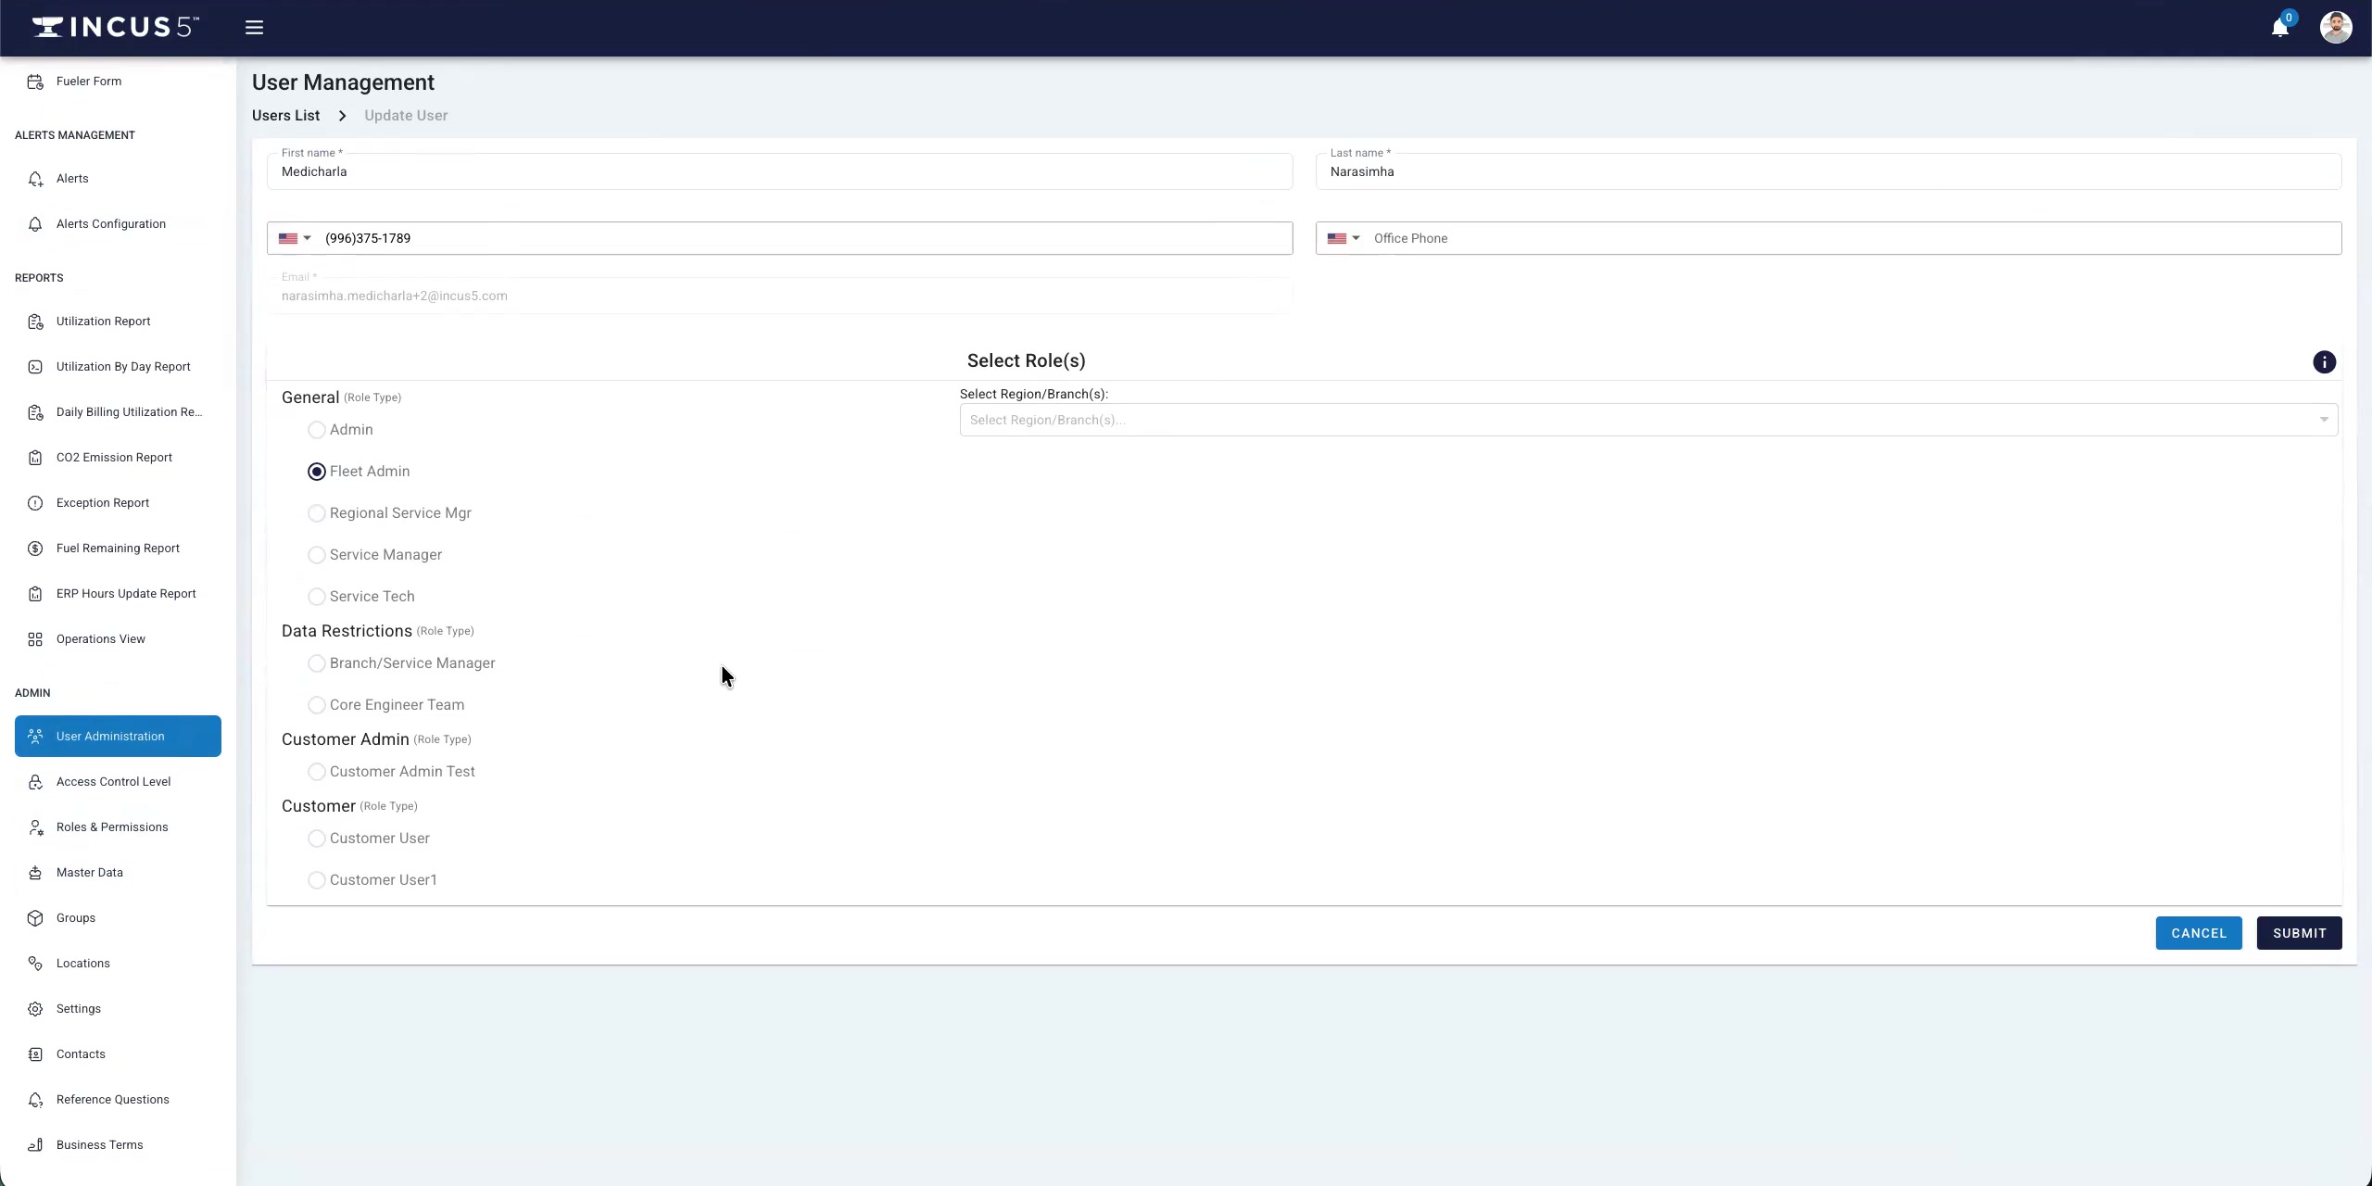Open the notifications bell
Screen dimensions: 2372x1186
coord(2280,28)
